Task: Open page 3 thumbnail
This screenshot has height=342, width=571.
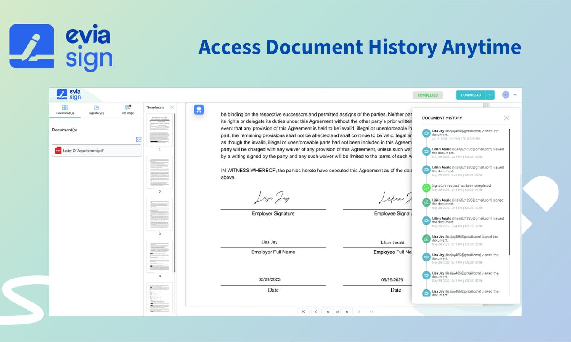Action: [x=159, y=214]
